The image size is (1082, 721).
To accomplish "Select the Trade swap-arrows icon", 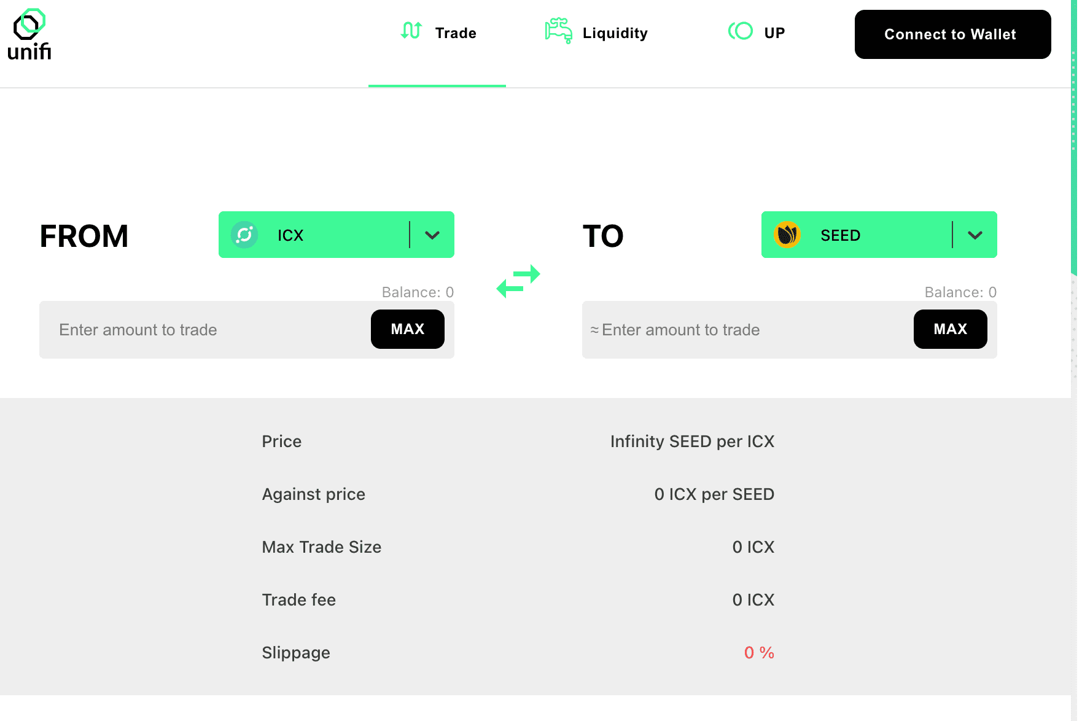I will tap(411, 31).
